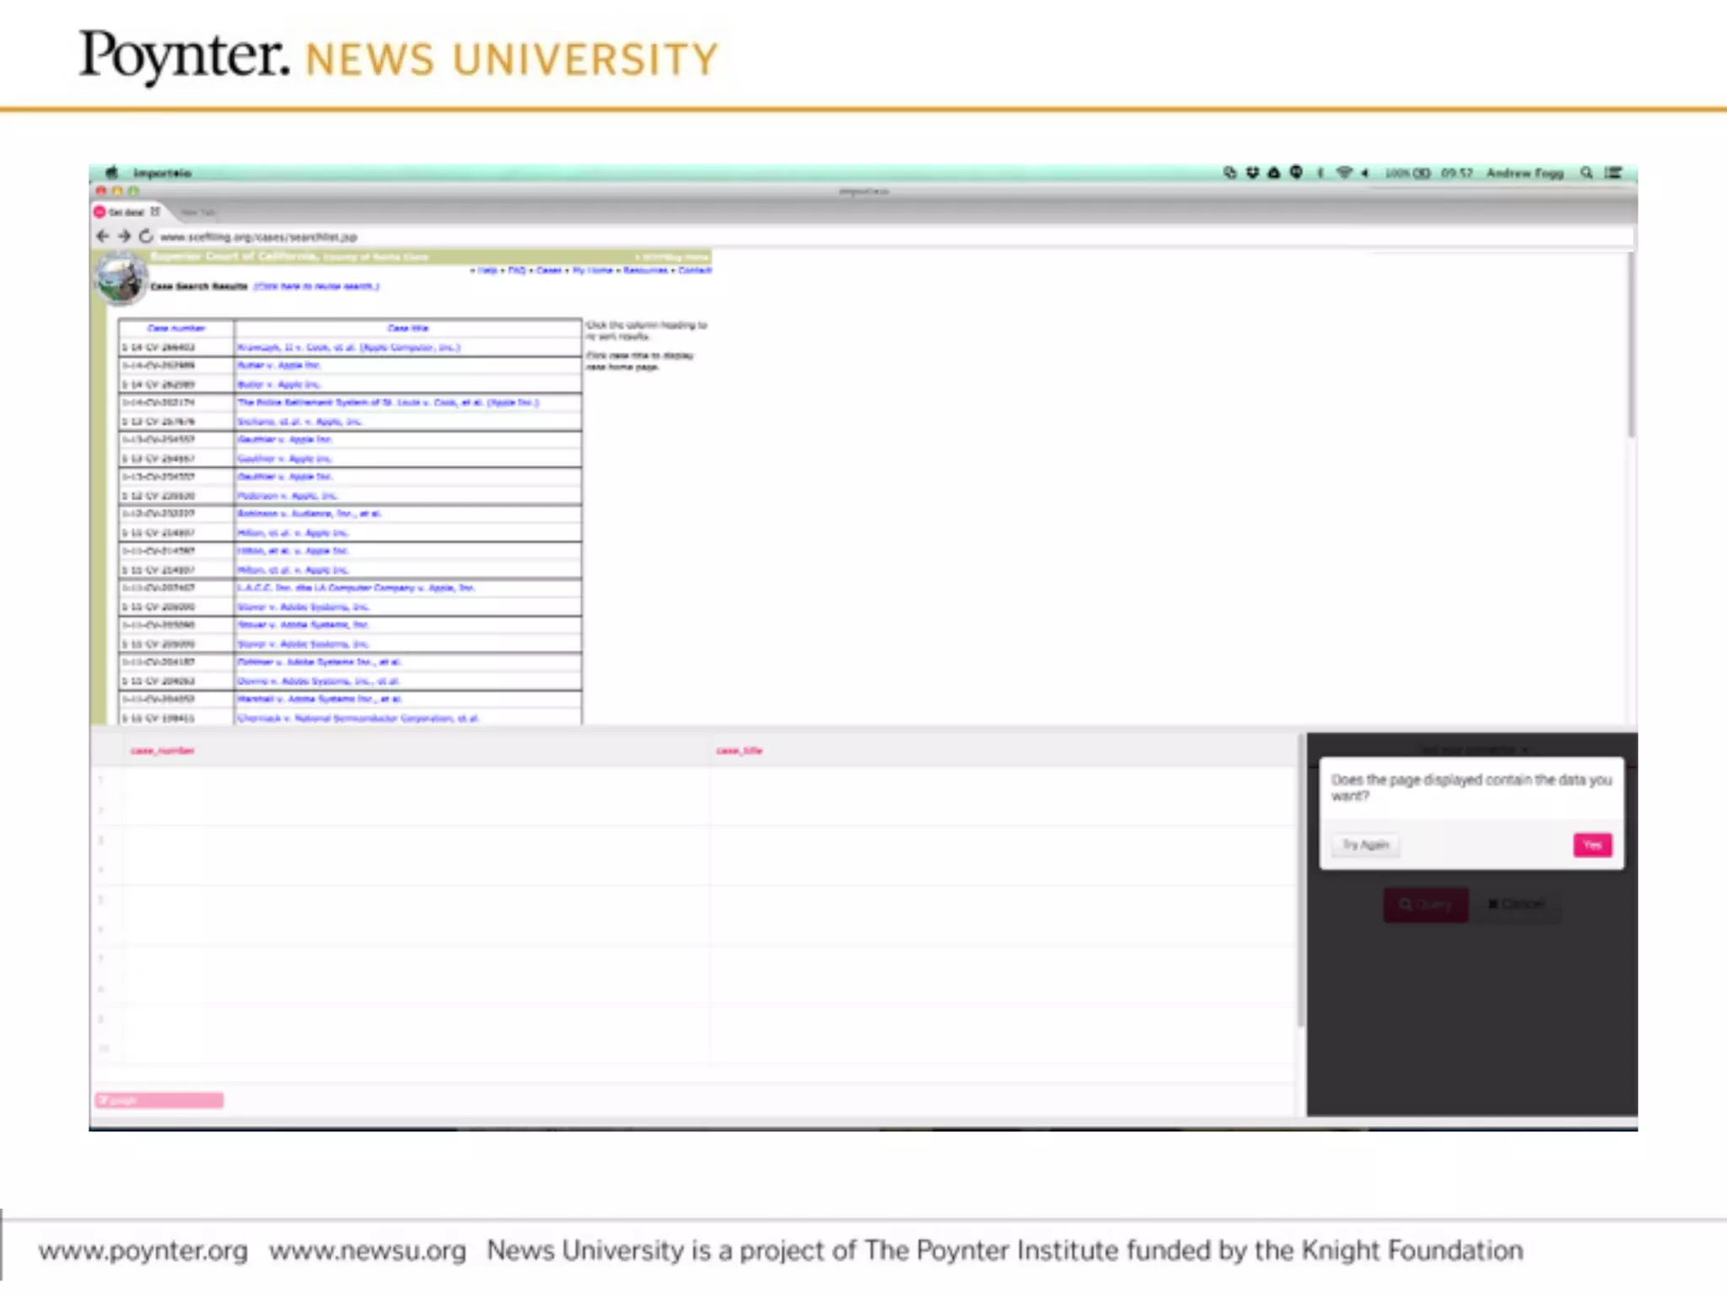This screenshot has height=1295, width=1727.
Task: Click the Dropbox menu bar icon
Action: pos(1252,173)
